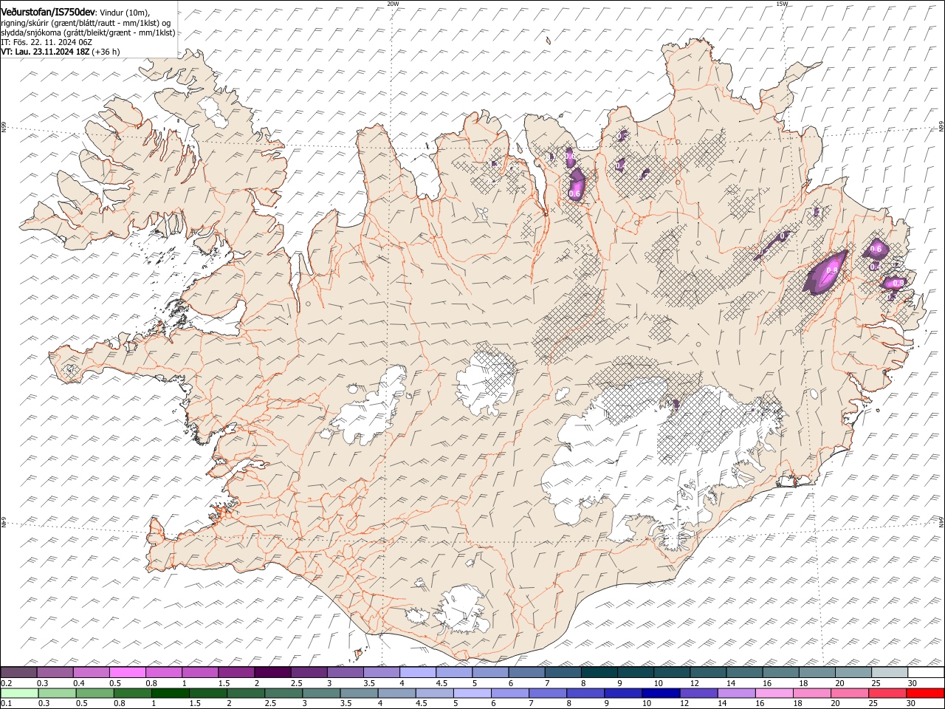Pick the pale mint green legend swatch
Image resolution: width=945 pixels, height=709 pixels.
tap(18, 693)
